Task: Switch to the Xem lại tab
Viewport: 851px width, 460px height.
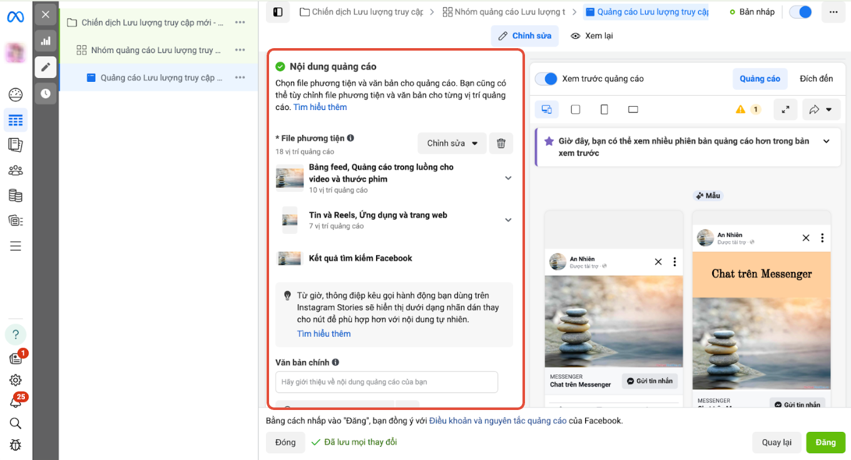Action: pos(591,36)
